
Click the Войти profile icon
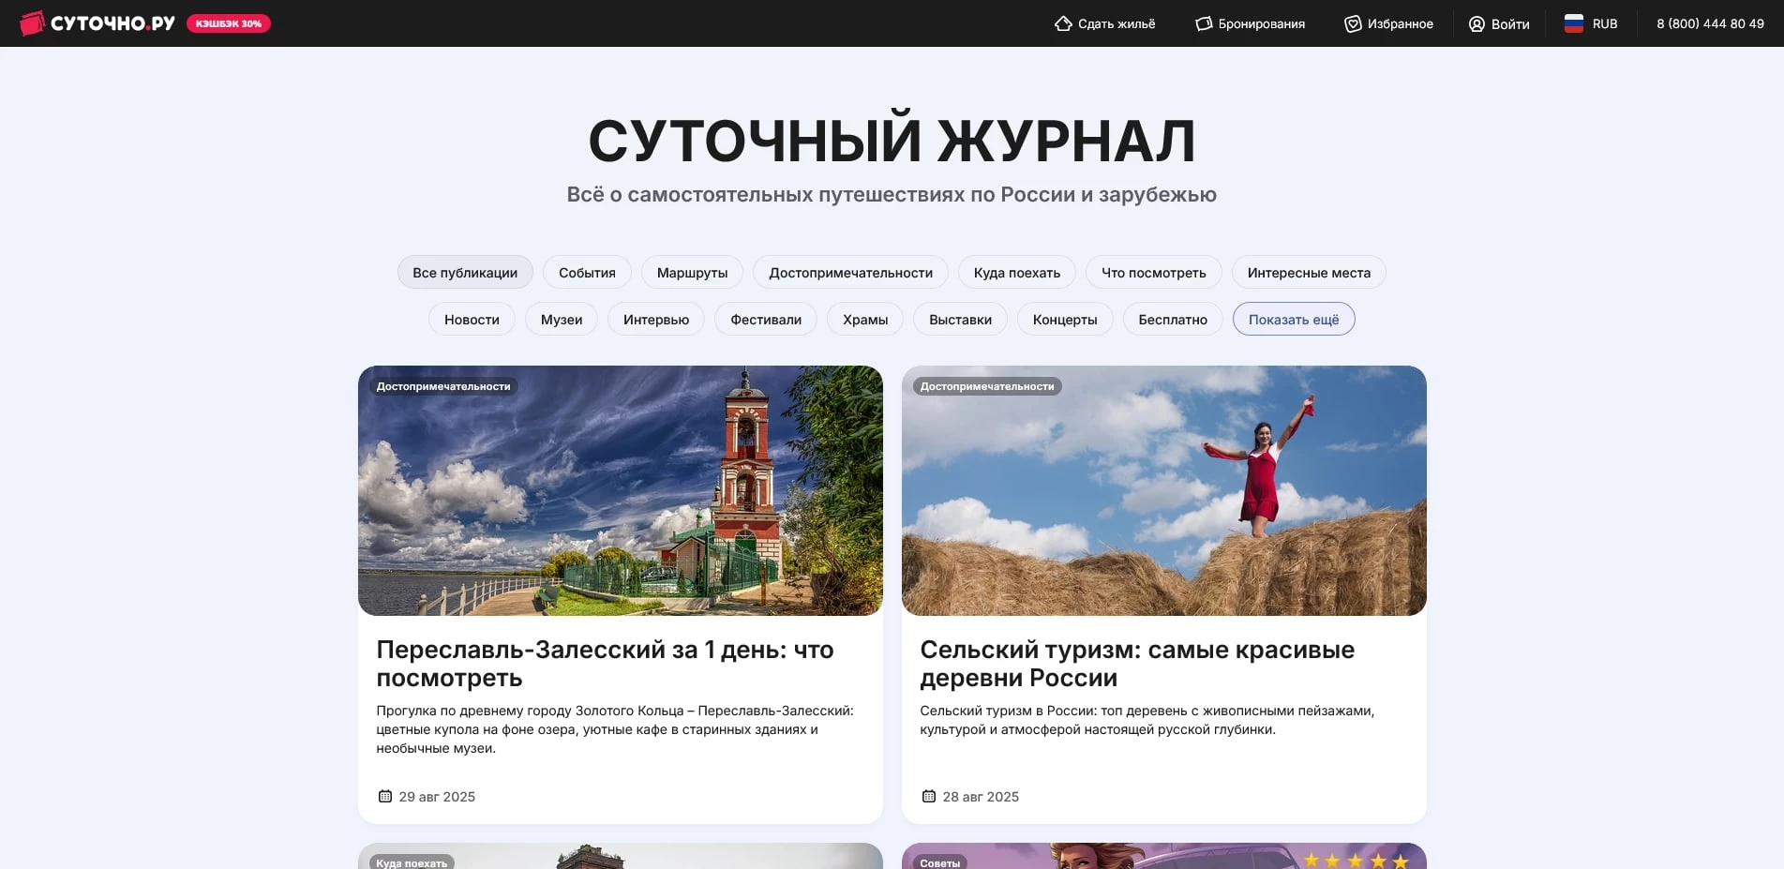[1477, 22]
